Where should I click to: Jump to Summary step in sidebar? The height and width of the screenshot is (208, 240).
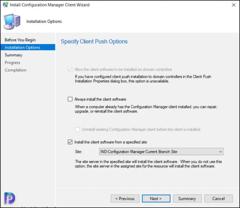(x=13, y=55)
